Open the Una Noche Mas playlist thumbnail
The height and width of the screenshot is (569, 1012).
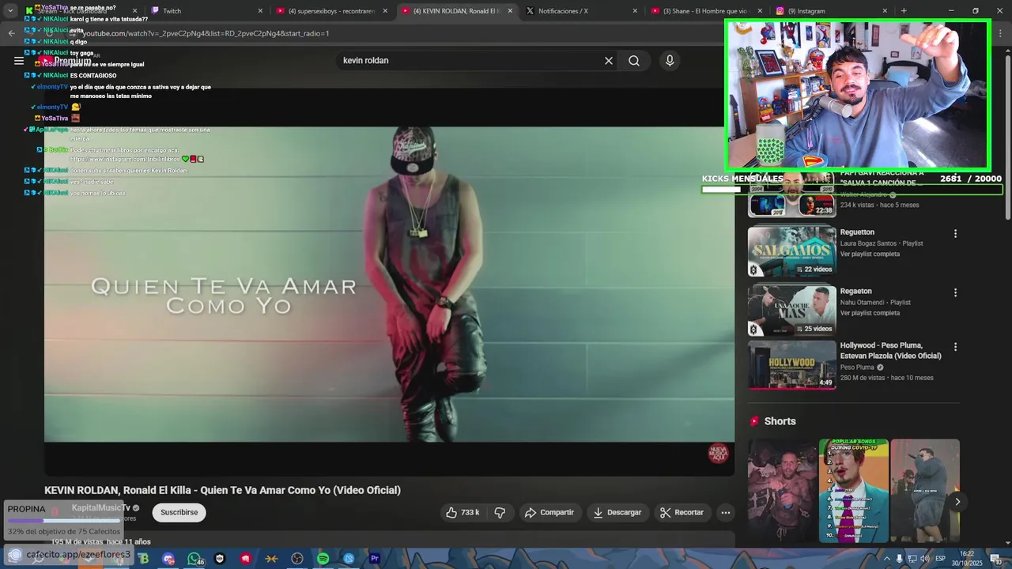click(x=791, y=311)
